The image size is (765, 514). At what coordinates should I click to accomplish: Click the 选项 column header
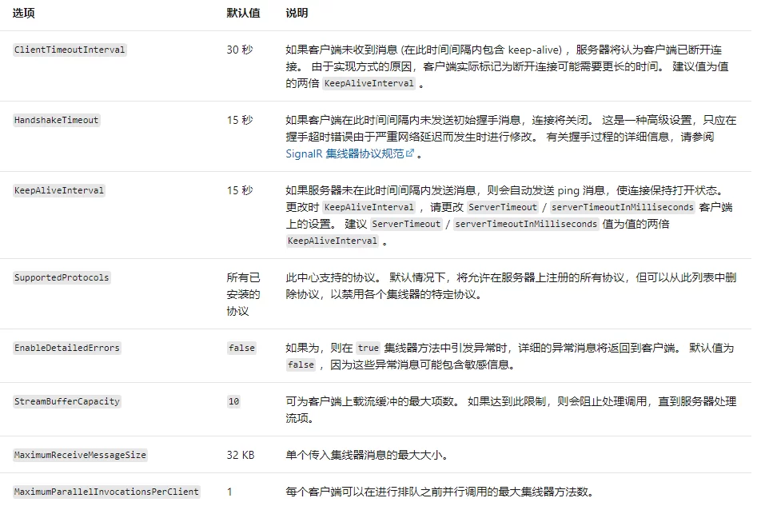click(x=23, y=13)
